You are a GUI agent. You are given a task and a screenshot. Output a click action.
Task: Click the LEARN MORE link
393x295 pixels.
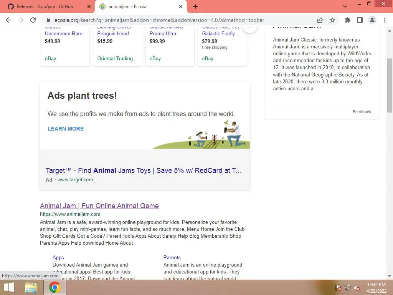(x=66, y=129)
